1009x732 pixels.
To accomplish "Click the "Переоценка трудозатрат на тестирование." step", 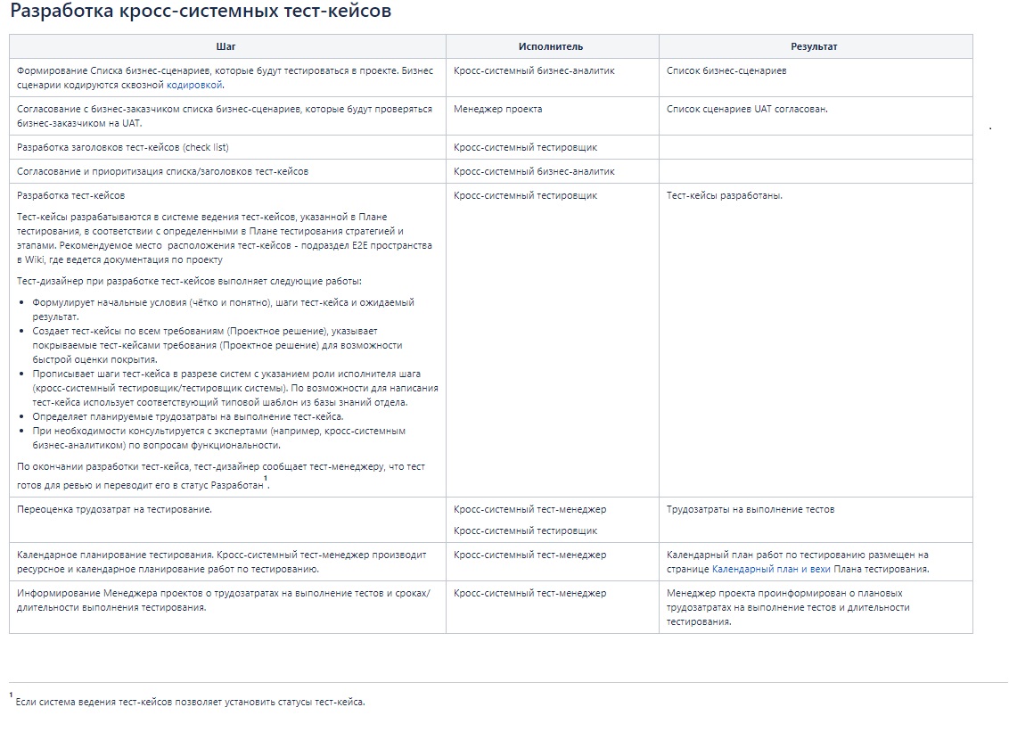I will pyautogui.click(x=114, y=510).
